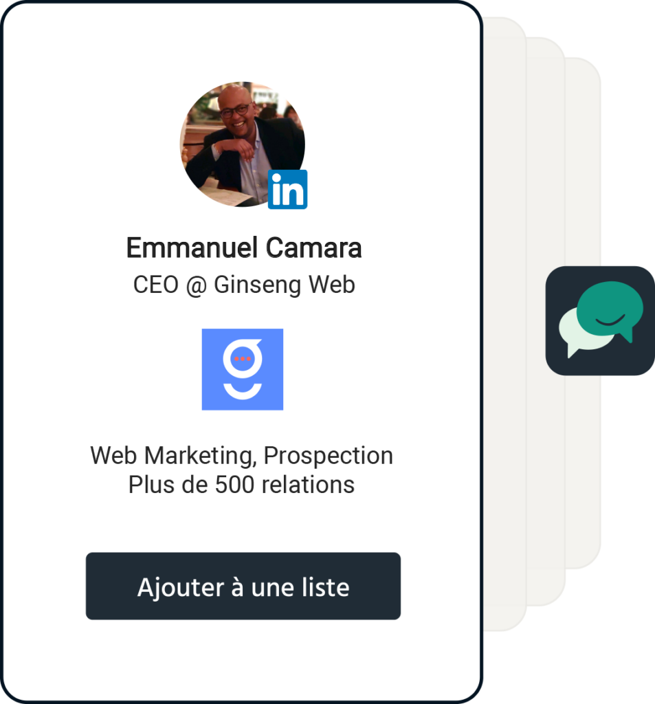Click the LinkedIn badge on the profile photo
Viewport: 655px width, 704px height.
point(287,190)
